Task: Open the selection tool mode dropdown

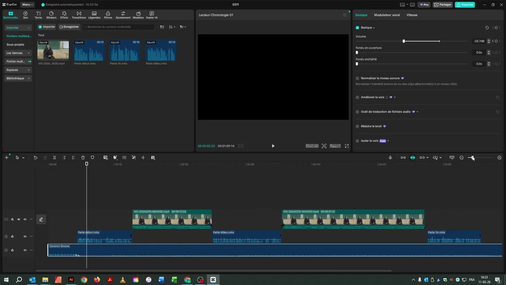Action: click(x=23, y=158)
